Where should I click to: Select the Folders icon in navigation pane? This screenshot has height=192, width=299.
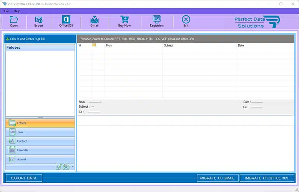12,123
